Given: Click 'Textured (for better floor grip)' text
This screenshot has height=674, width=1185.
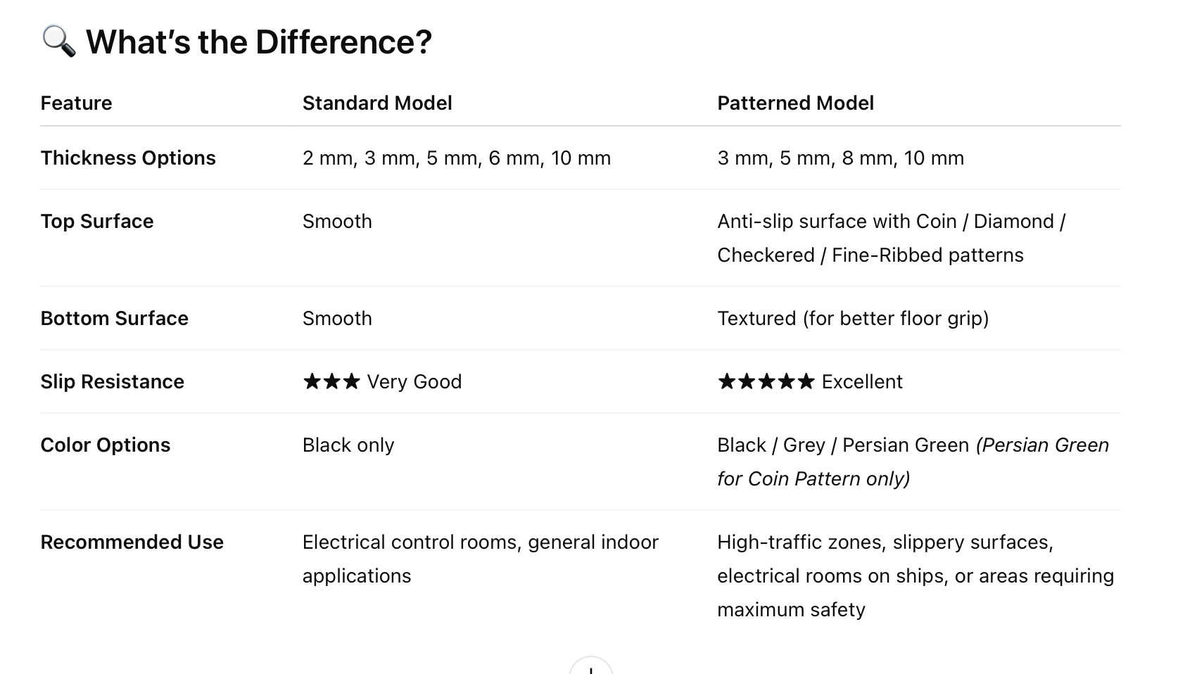Looking at the screenshot, I should [x=853, y=318].
